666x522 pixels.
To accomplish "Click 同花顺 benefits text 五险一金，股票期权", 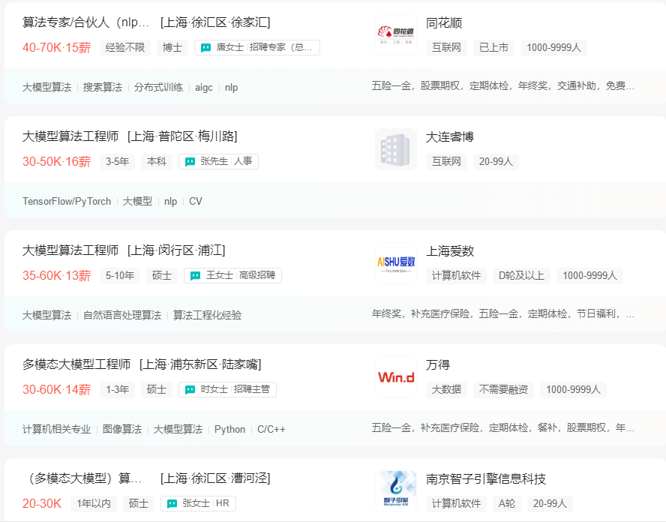I will 503,85.
